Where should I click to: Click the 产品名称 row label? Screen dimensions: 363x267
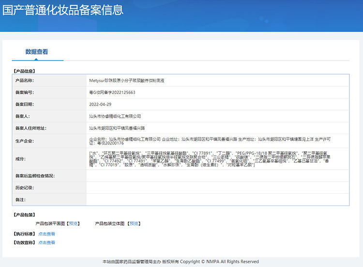(25, 80)
